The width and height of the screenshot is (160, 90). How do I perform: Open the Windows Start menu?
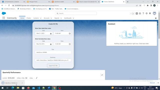2,88
